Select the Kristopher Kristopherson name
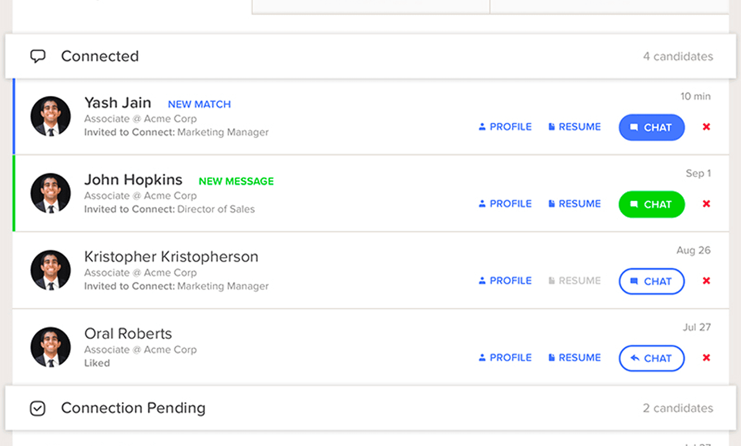The width and height of the screenshot is (741, 446). click(x=171, y=257)
